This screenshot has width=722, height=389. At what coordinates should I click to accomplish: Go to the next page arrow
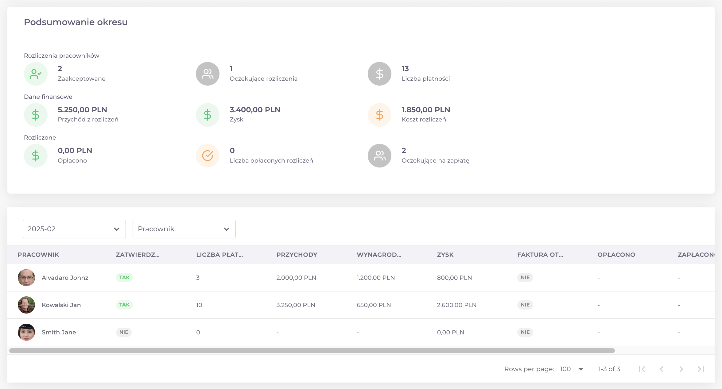tap(681, 369)
